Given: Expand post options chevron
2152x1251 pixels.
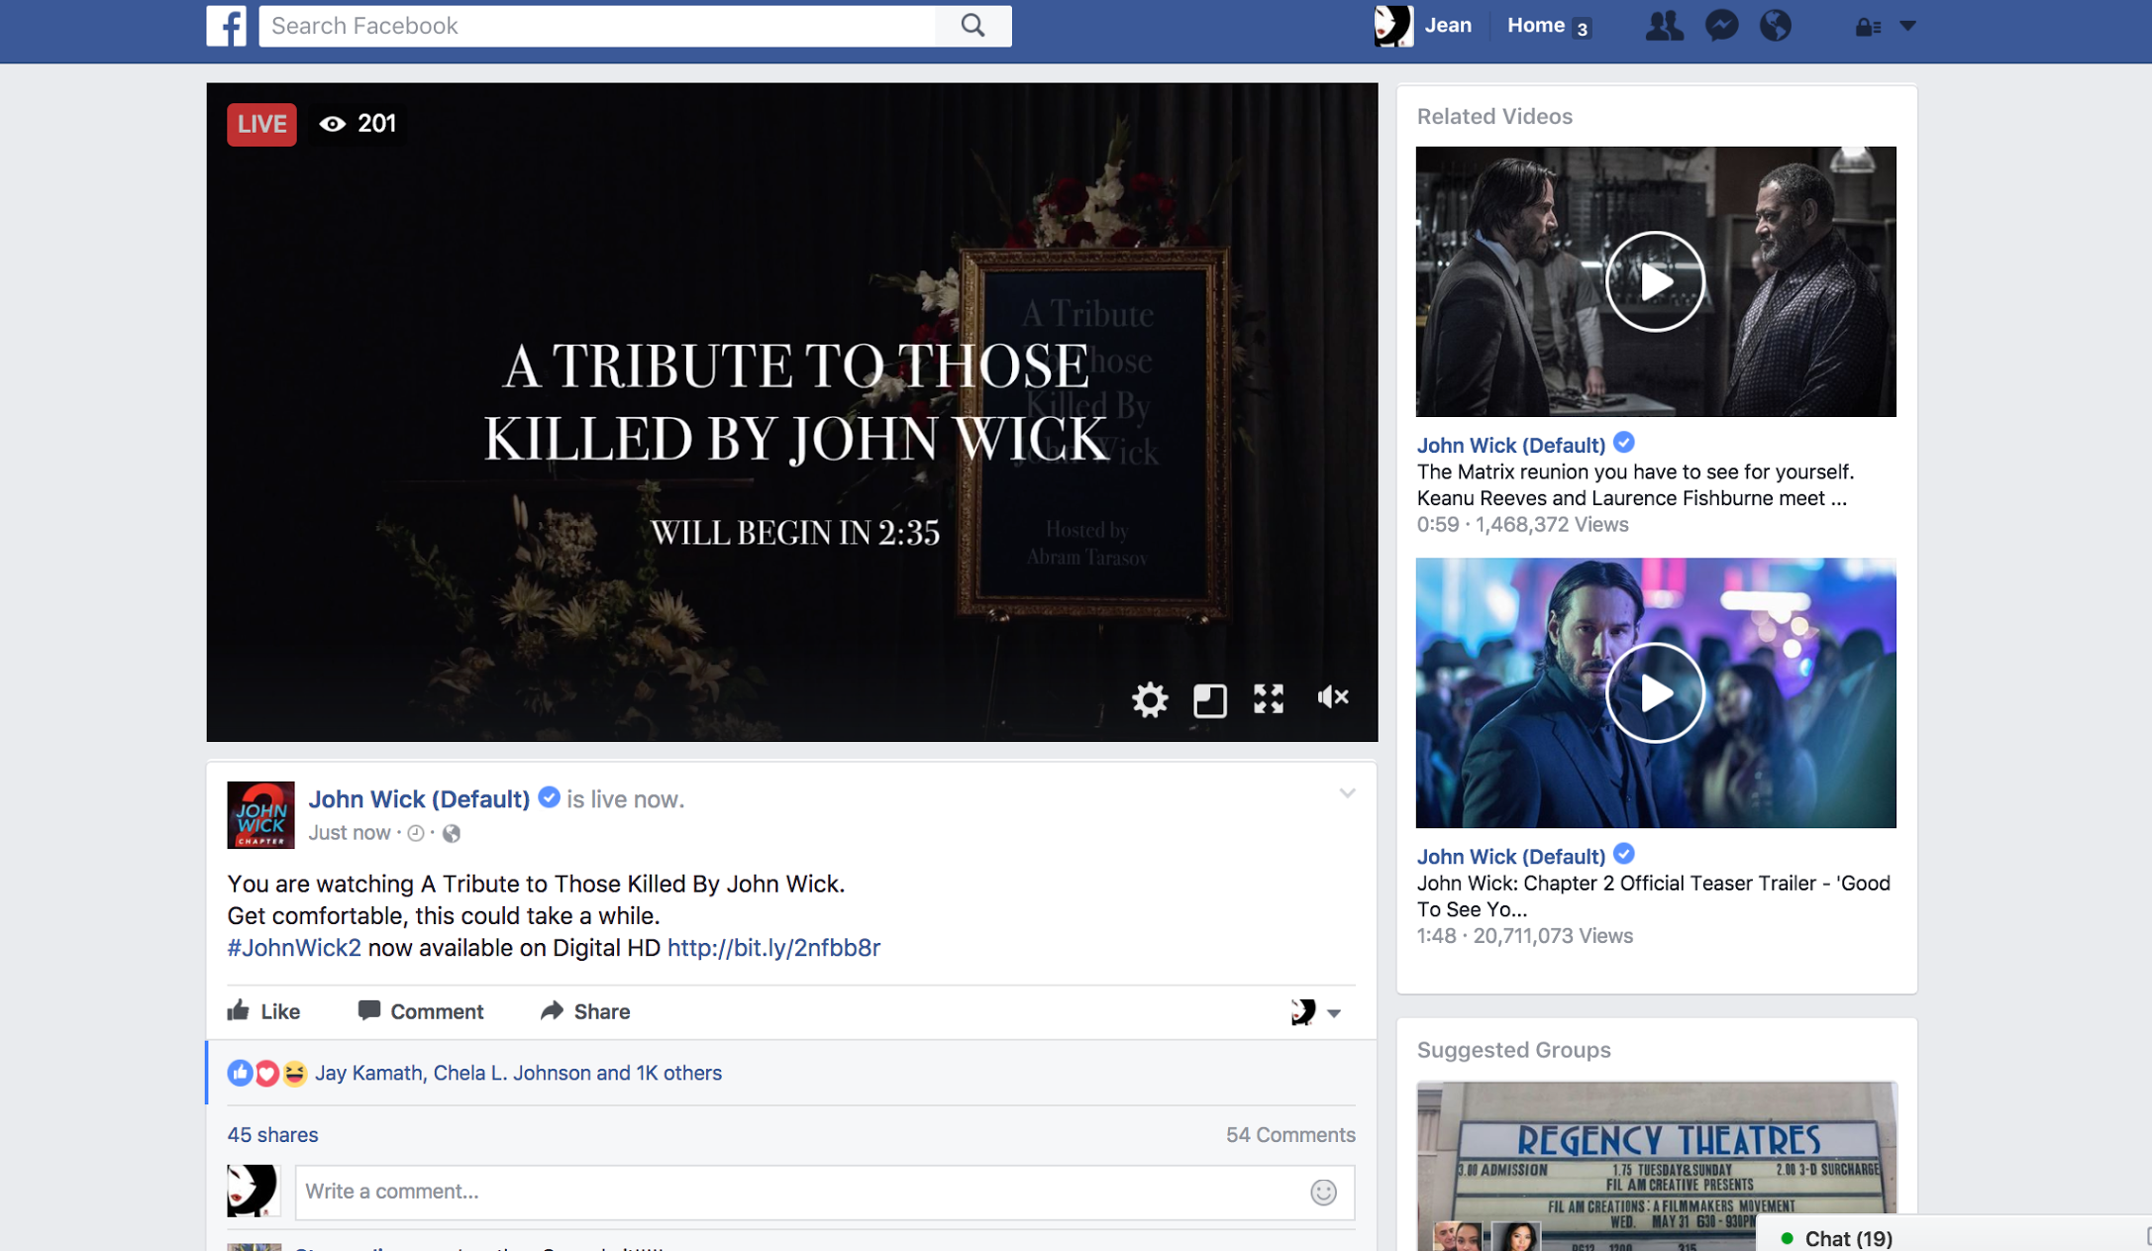Looking at the screenshot, I should click(x=1347, y=793).
